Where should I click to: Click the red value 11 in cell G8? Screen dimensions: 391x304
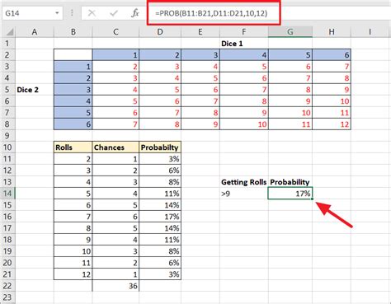(290, 124)
